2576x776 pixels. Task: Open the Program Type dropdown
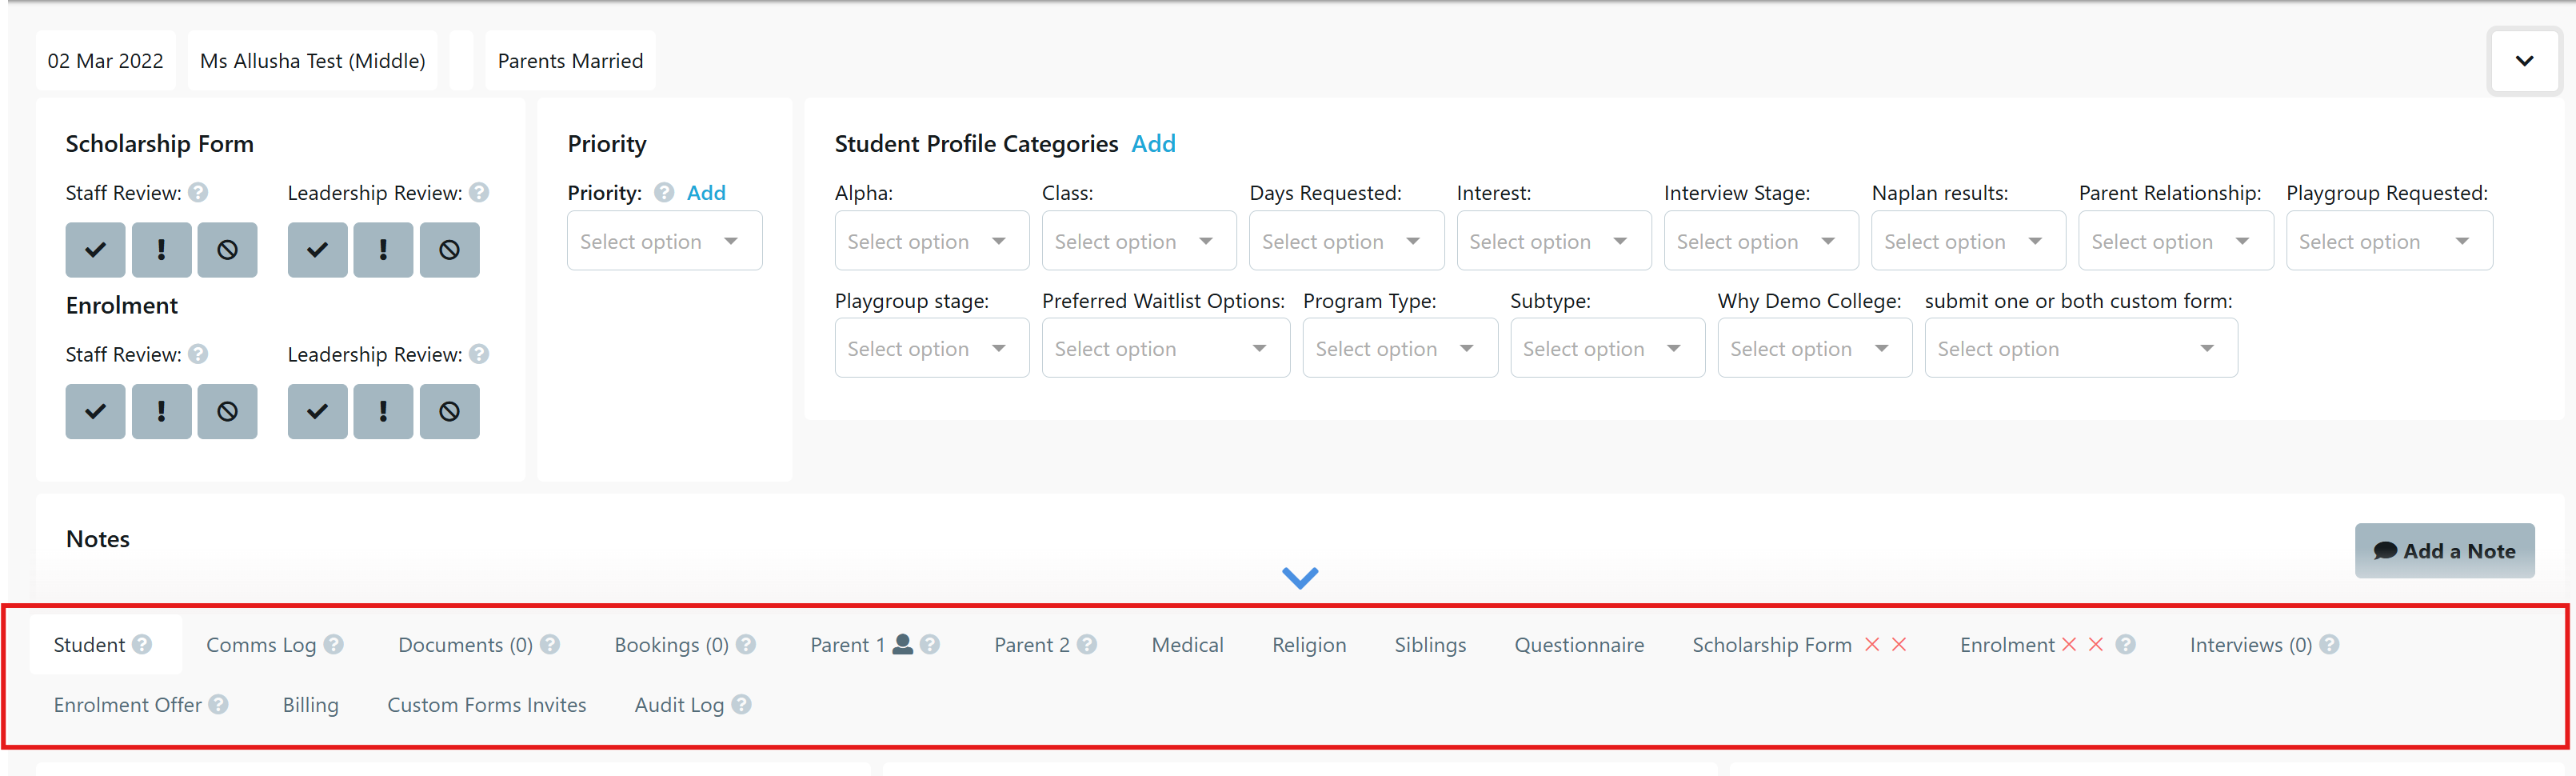1399,348
